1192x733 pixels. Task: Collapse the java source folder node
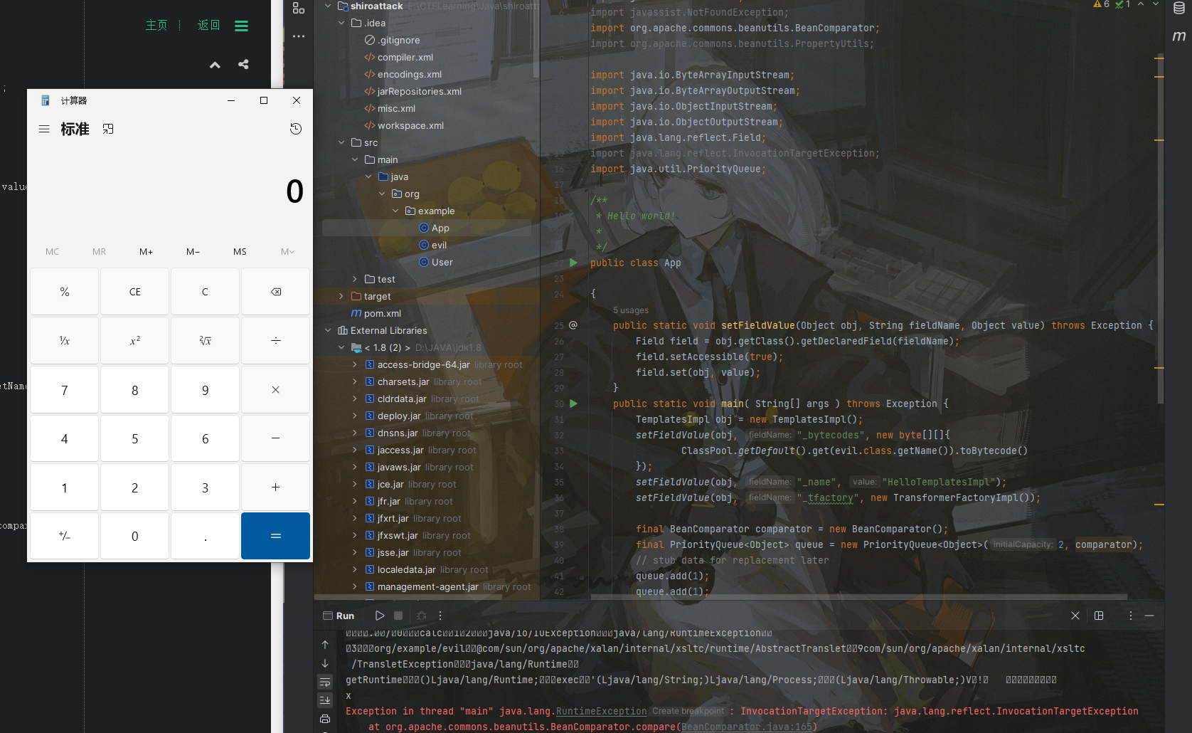pyautogui.click(x=368, y=176)
